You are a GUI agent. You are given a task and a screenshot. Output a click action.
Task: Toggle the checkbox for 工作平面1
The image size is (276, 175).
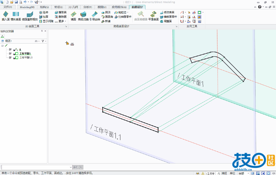pyautogui.click(x=10, y=53)
